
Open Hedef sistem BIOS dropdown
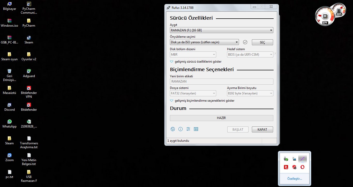[x=250, y=55]
